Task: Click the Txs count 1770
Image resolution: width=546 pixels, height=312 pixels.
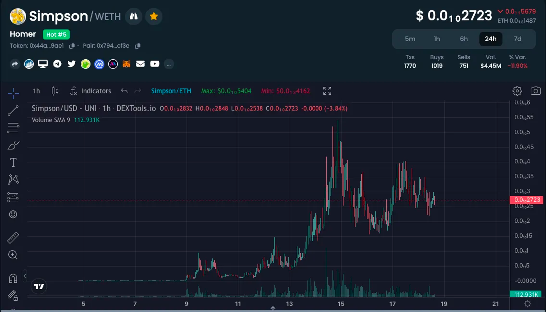Action: [410, 66]
